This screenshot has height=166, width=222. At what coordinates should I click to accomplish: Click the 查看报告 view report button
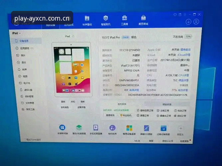(110, 115)
